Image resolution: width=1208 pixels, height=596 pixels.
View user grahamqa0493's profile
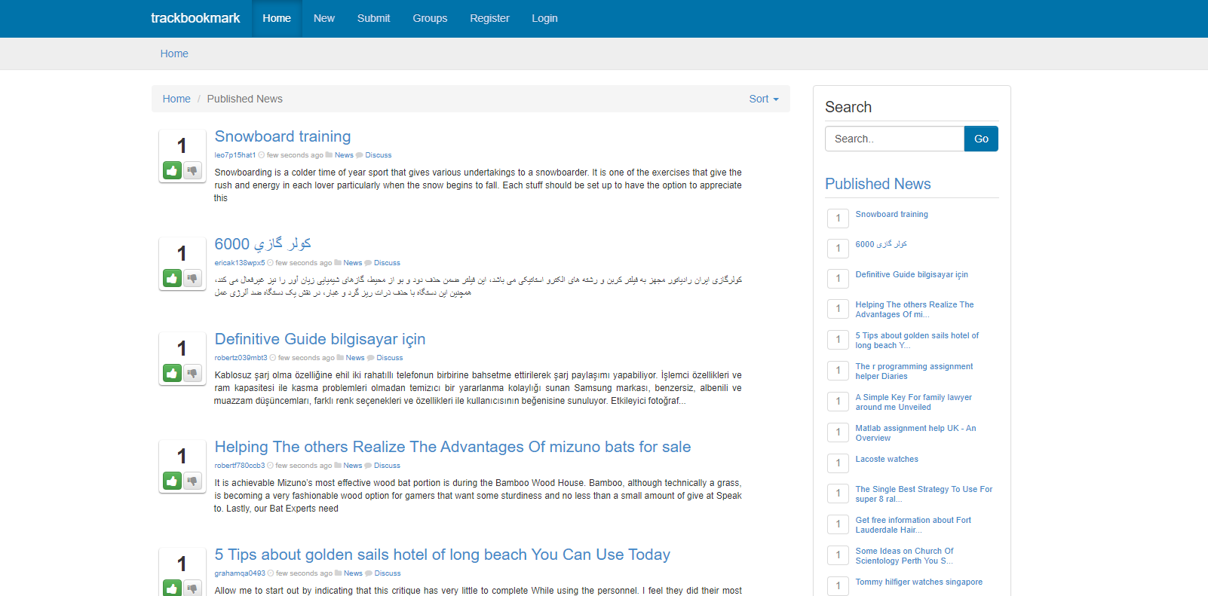(240, 573)
